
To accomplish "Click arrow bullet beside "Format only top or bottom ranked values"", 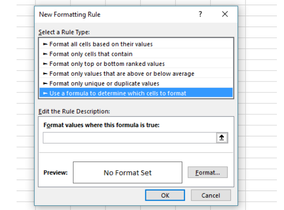I will click(x=45, y=64).
